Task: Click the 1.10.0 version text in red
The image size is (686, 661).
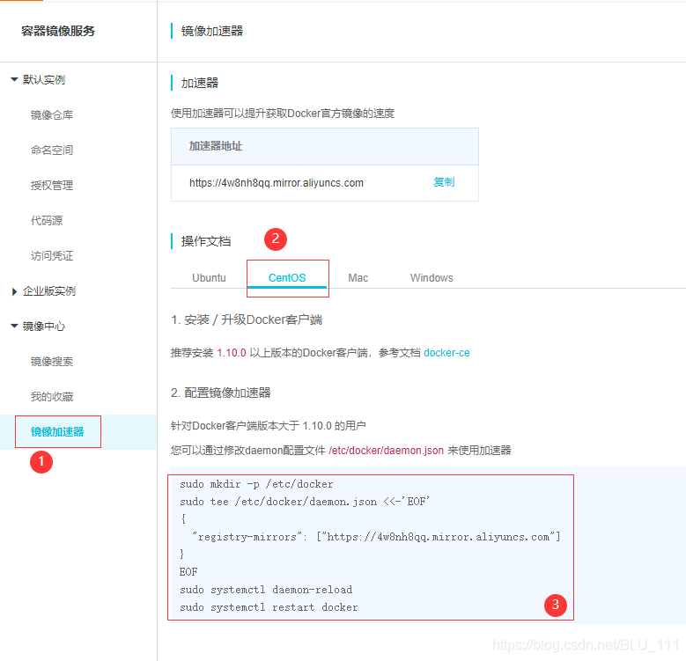Action: pos(232,353)
